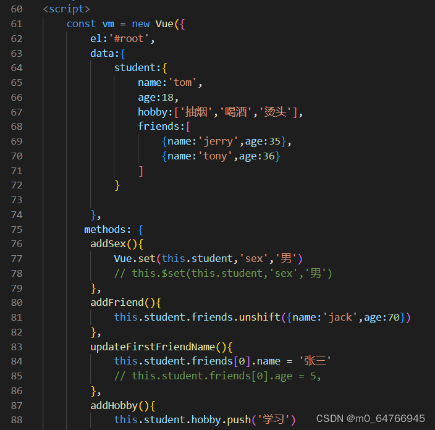Click the tony friend object line
The width and height of the screenshot is (435, 430).
[x=221, y=156]
